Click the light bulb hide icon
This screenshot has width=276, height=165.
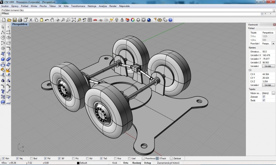(117, 20)
